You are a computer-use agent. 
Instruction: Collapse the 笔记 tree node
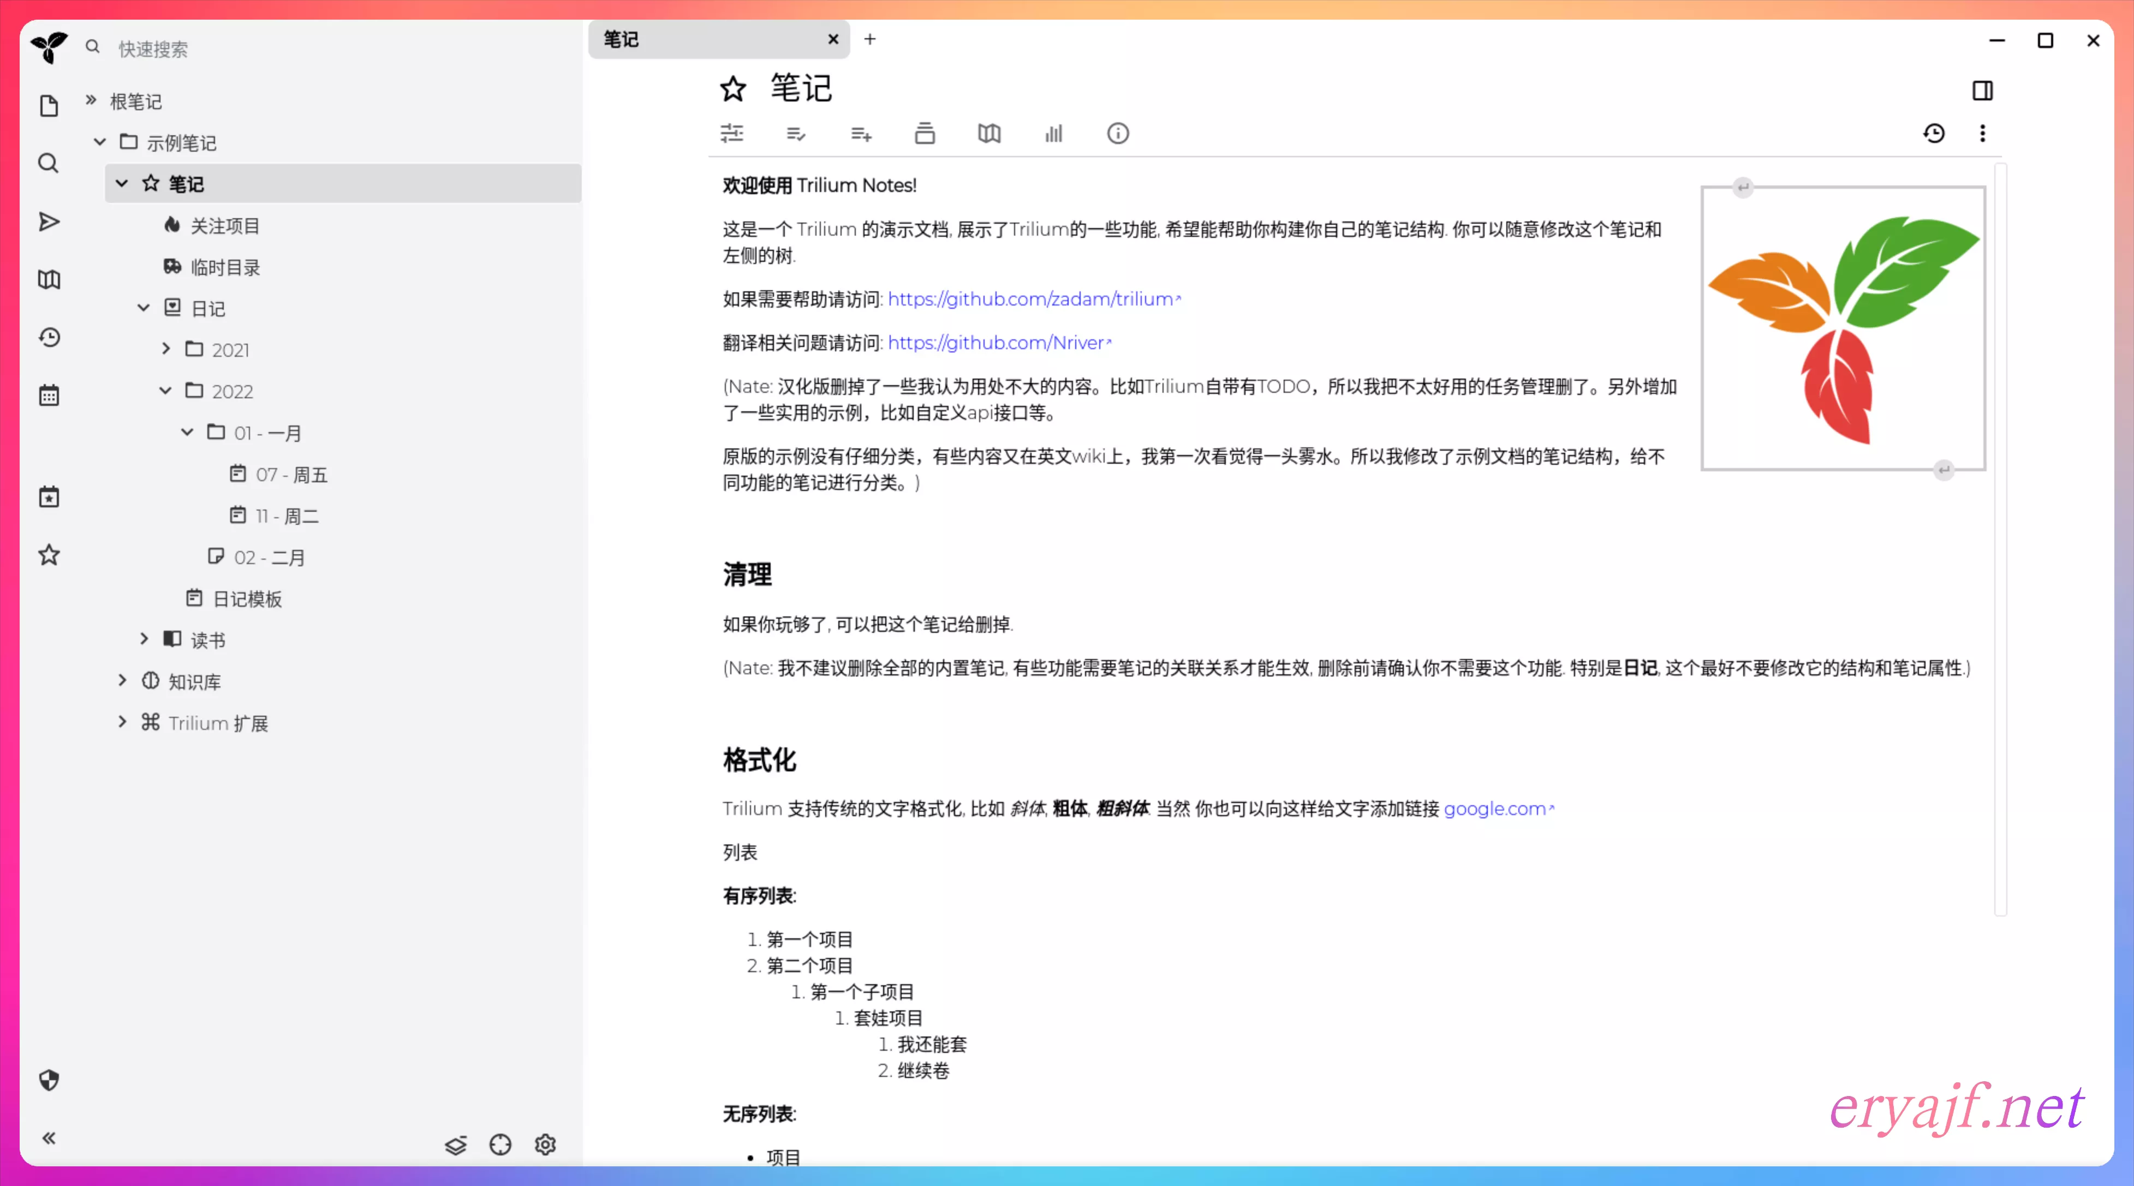tap(122, 183)
